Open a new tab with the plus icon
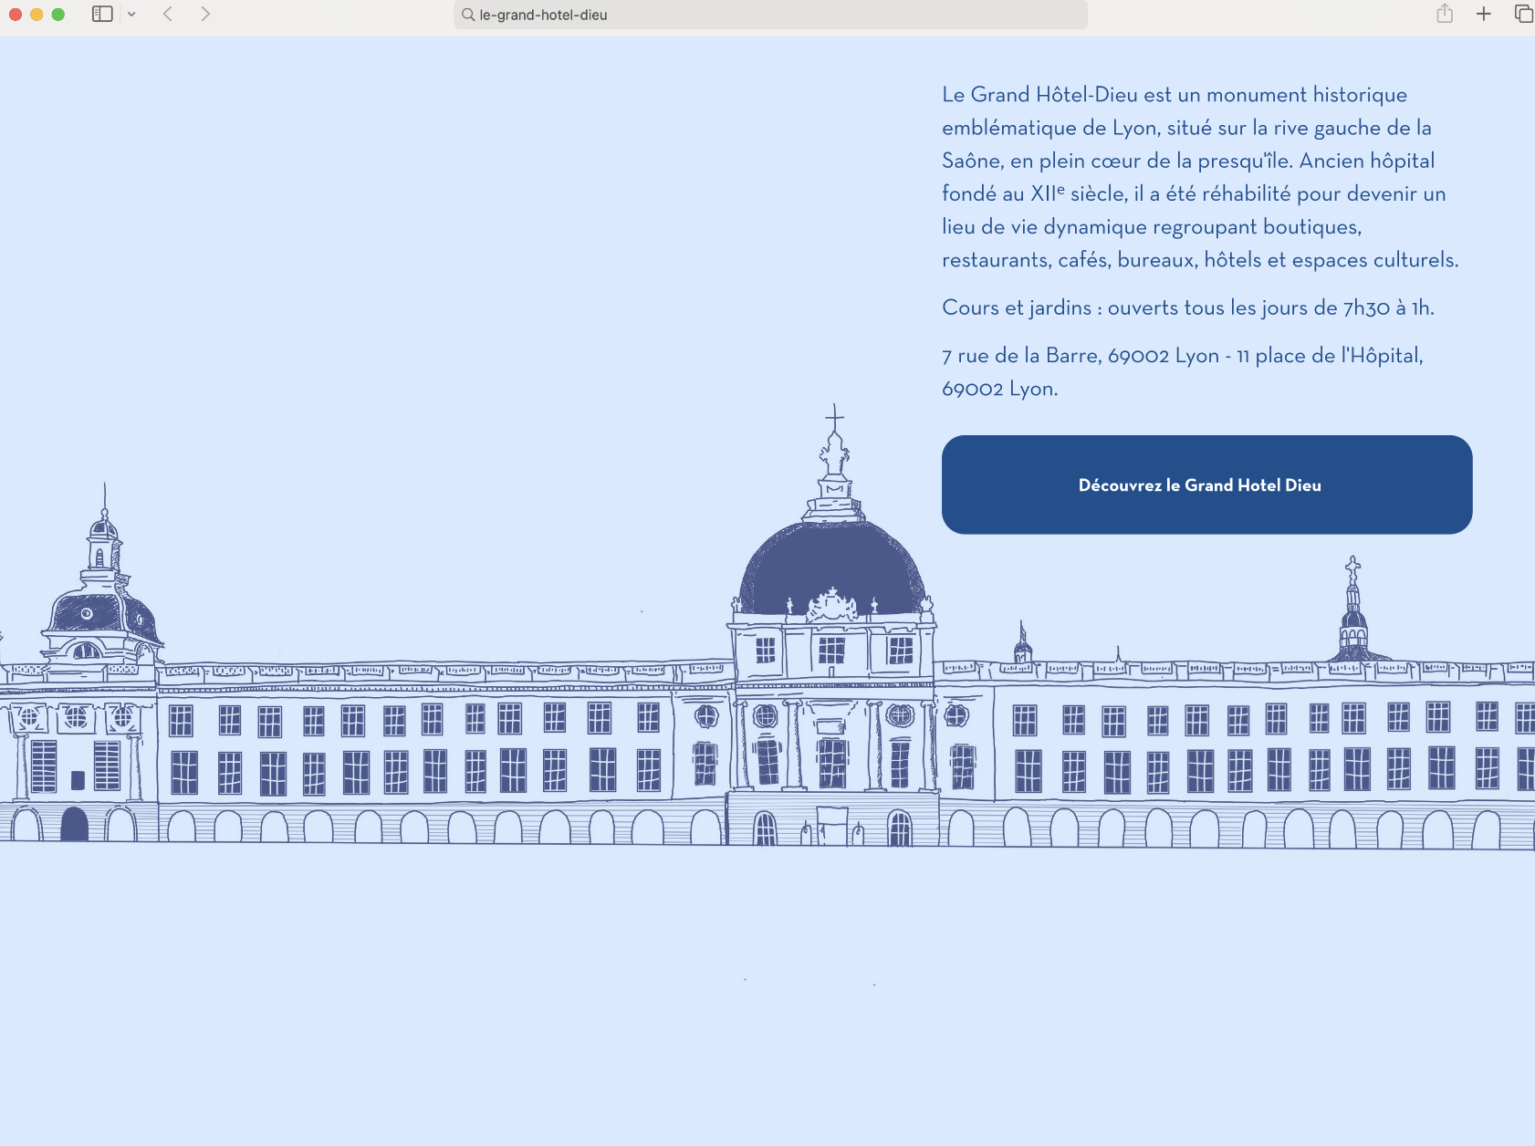The image size is (1535, 1146). (x=1484, y=14)
